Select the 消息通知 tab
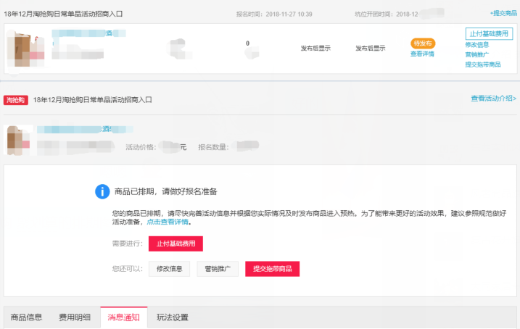520x329 pixels. pyautogui.click(x=124, y=317)
